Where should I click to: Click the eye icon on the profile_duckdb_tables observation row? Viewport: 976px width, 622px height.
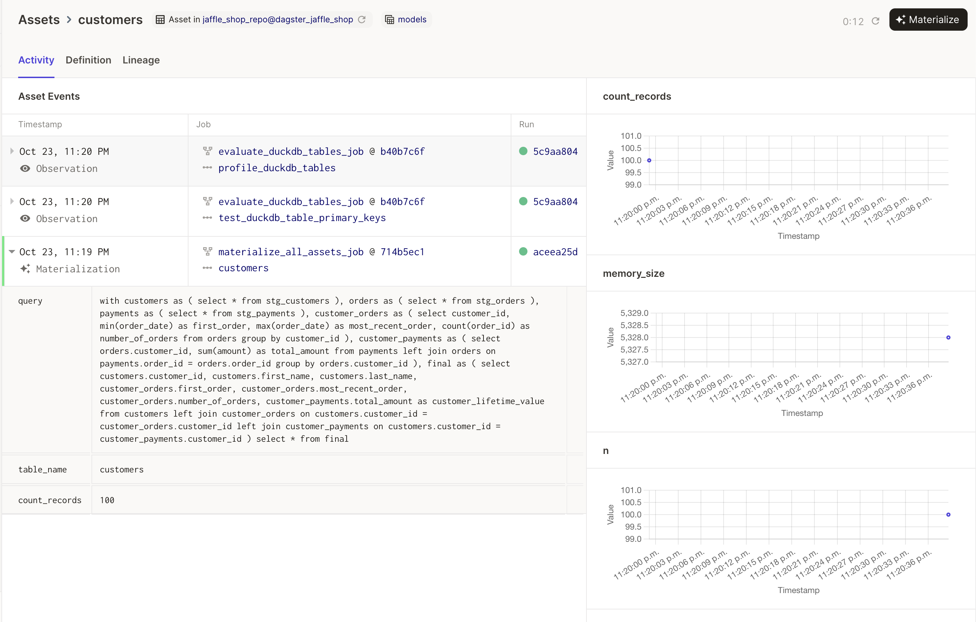point(25,168)
